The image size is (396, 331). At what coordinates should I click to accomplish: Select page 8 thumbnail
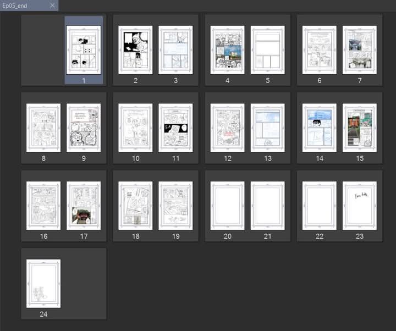[43, 128]
